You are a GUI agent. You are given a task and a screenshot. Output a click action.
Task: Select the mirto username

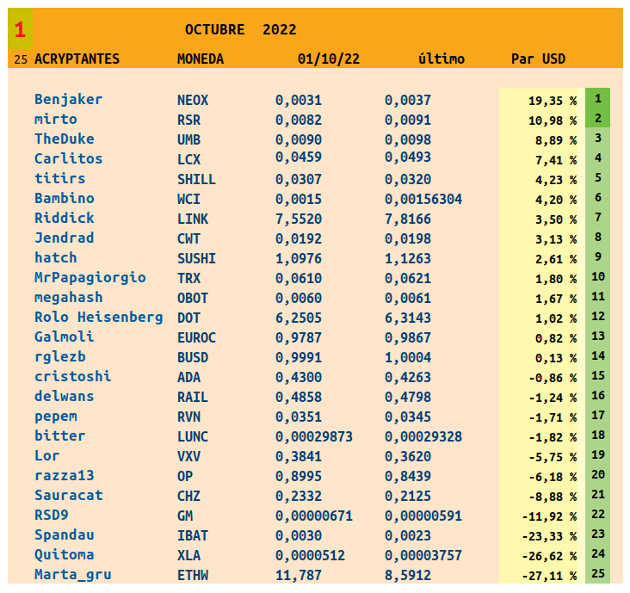(56, 120)
